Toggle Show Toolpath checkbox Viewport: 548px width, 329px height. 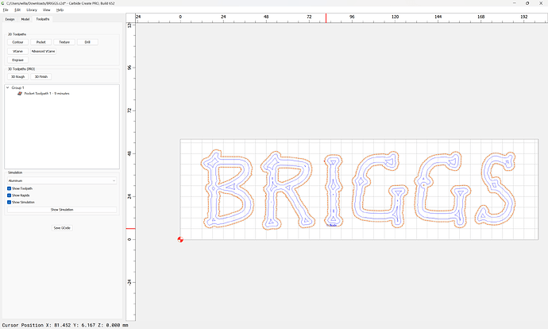coord(9,188)
